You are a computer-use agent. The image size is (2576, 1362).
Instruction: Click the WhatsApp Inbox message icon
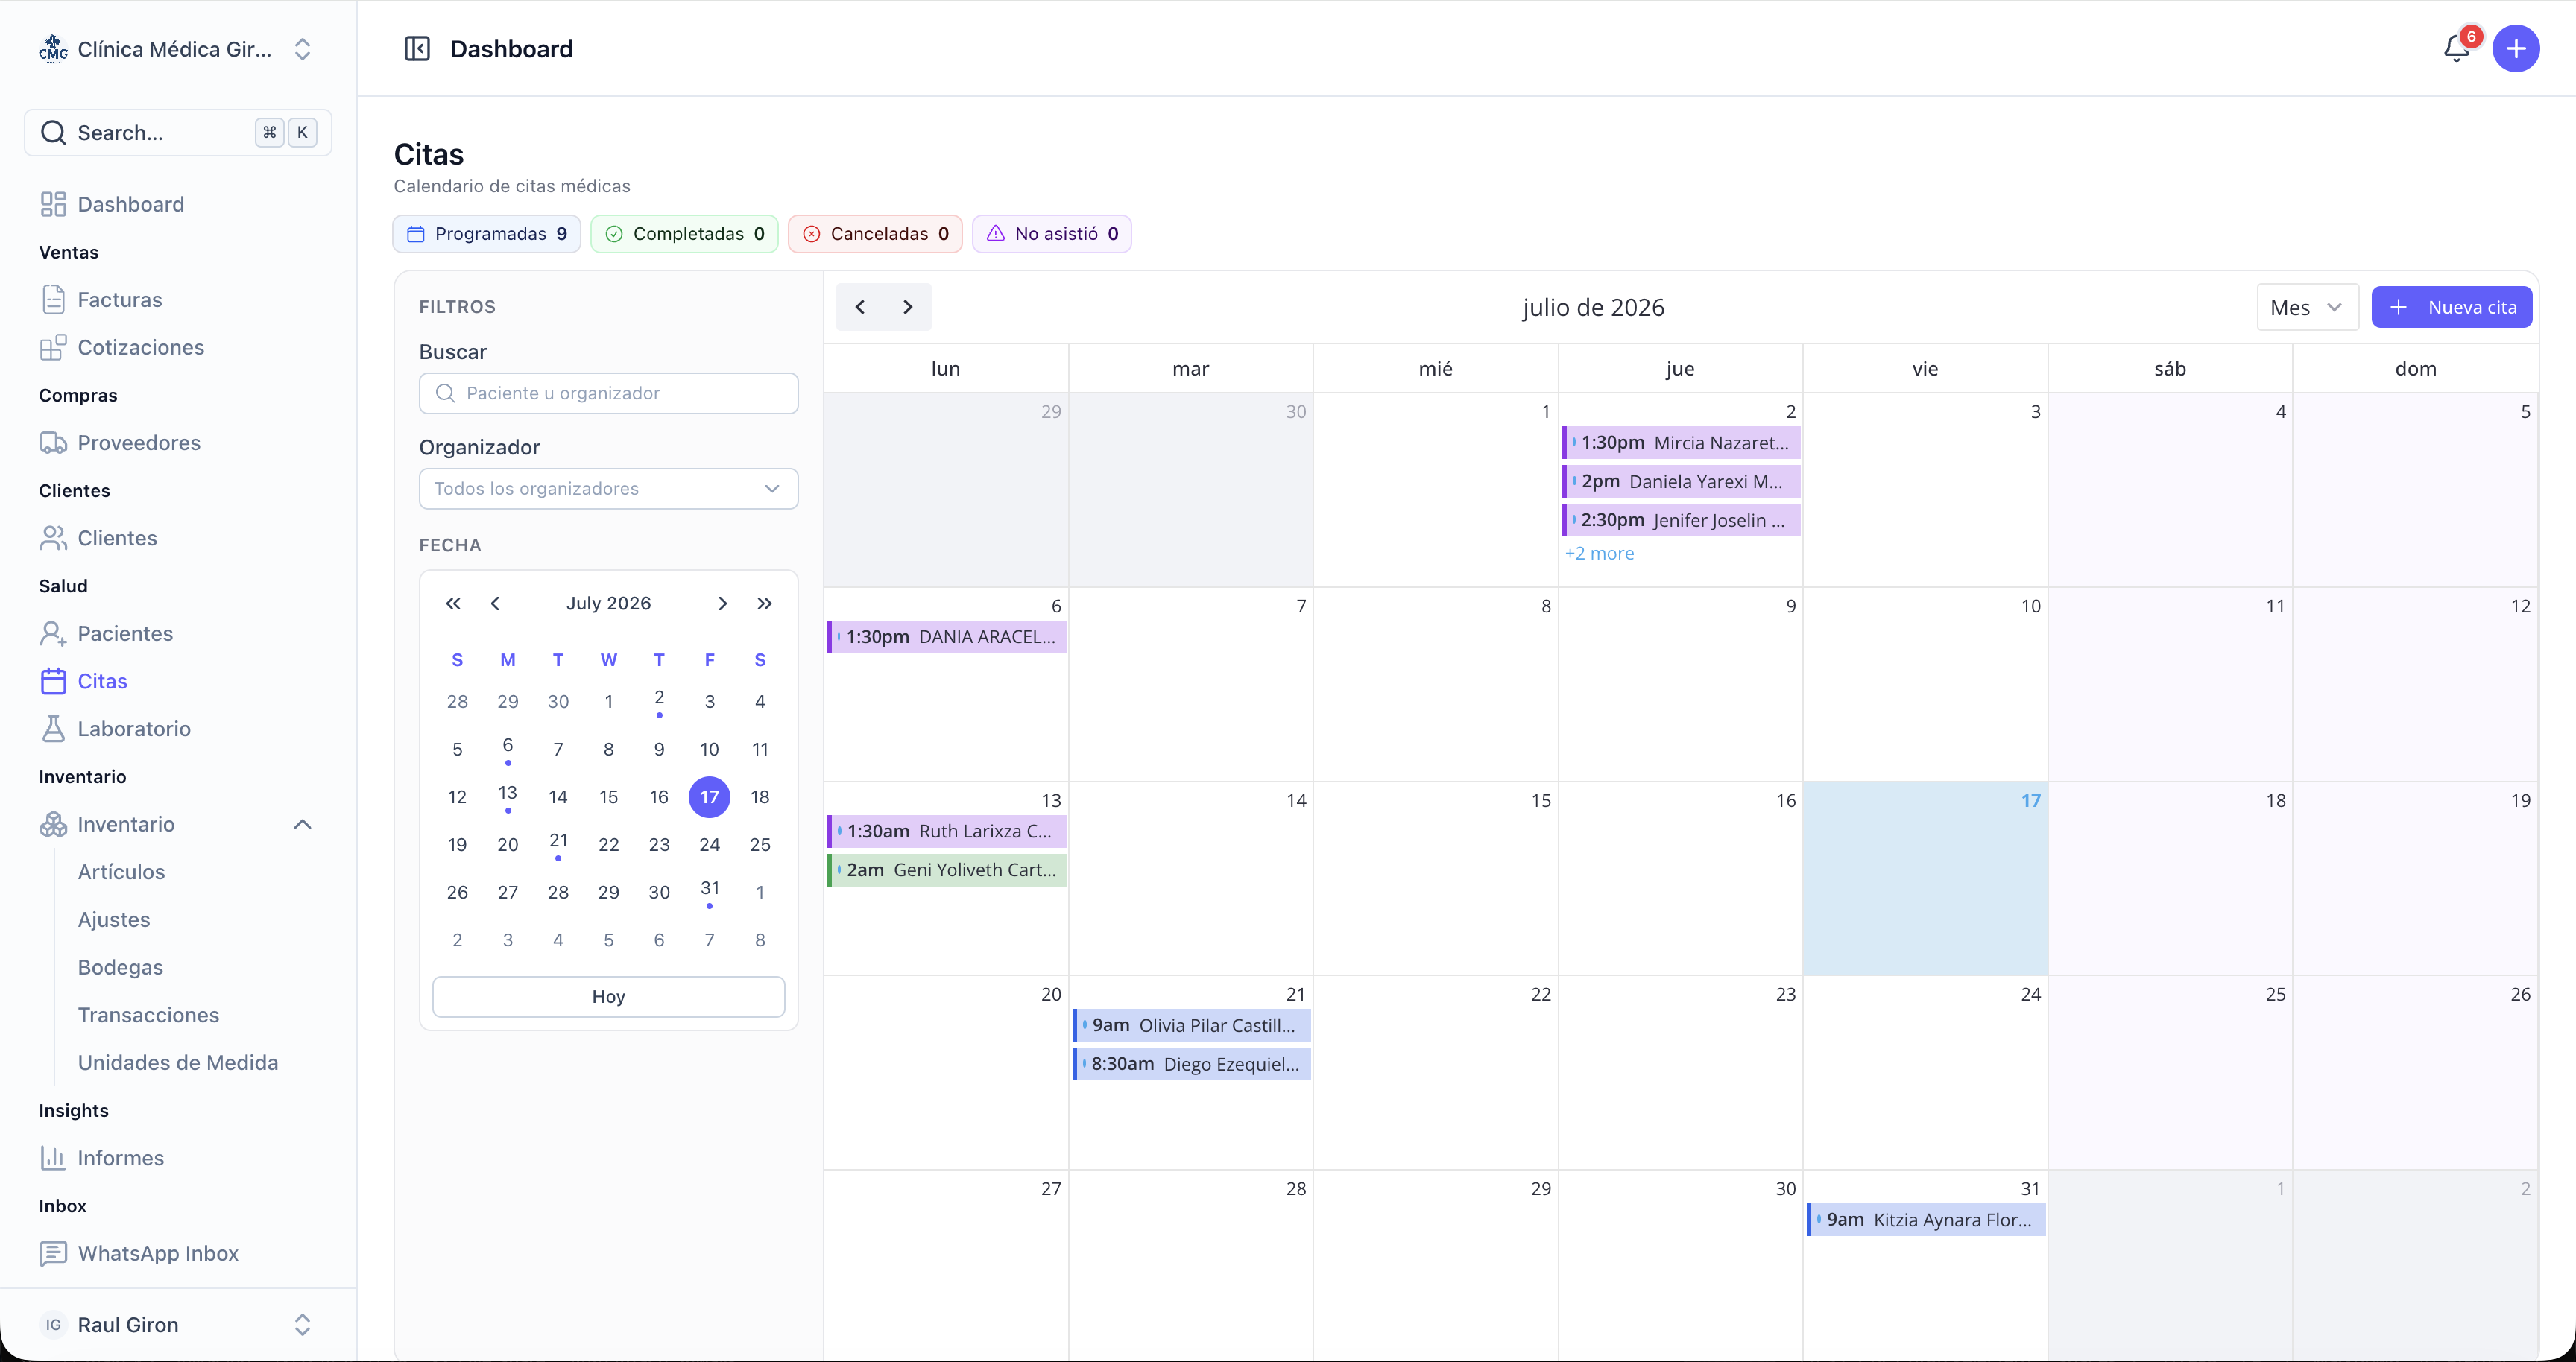coord(53,1253)
